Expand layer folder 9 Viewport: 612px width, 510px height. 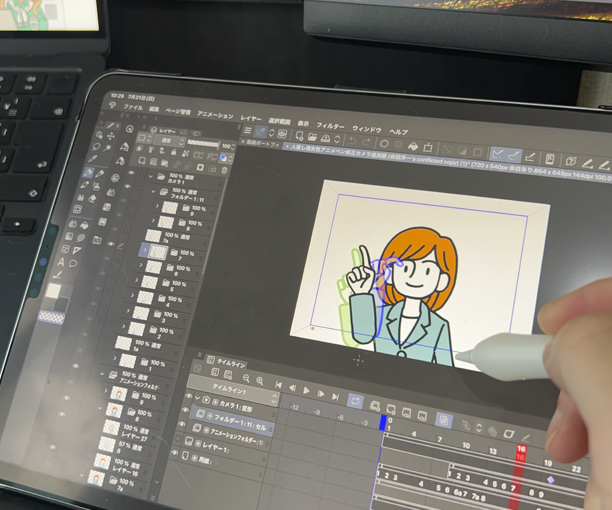pyautogui.click(x=157, y=206)
